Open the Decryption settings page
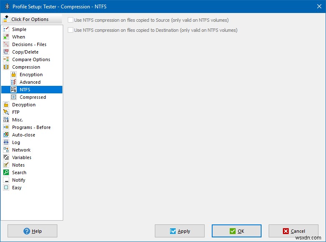The height and width of the screenshot is (242, 326). pyautogui.click(x=24, y=105)
